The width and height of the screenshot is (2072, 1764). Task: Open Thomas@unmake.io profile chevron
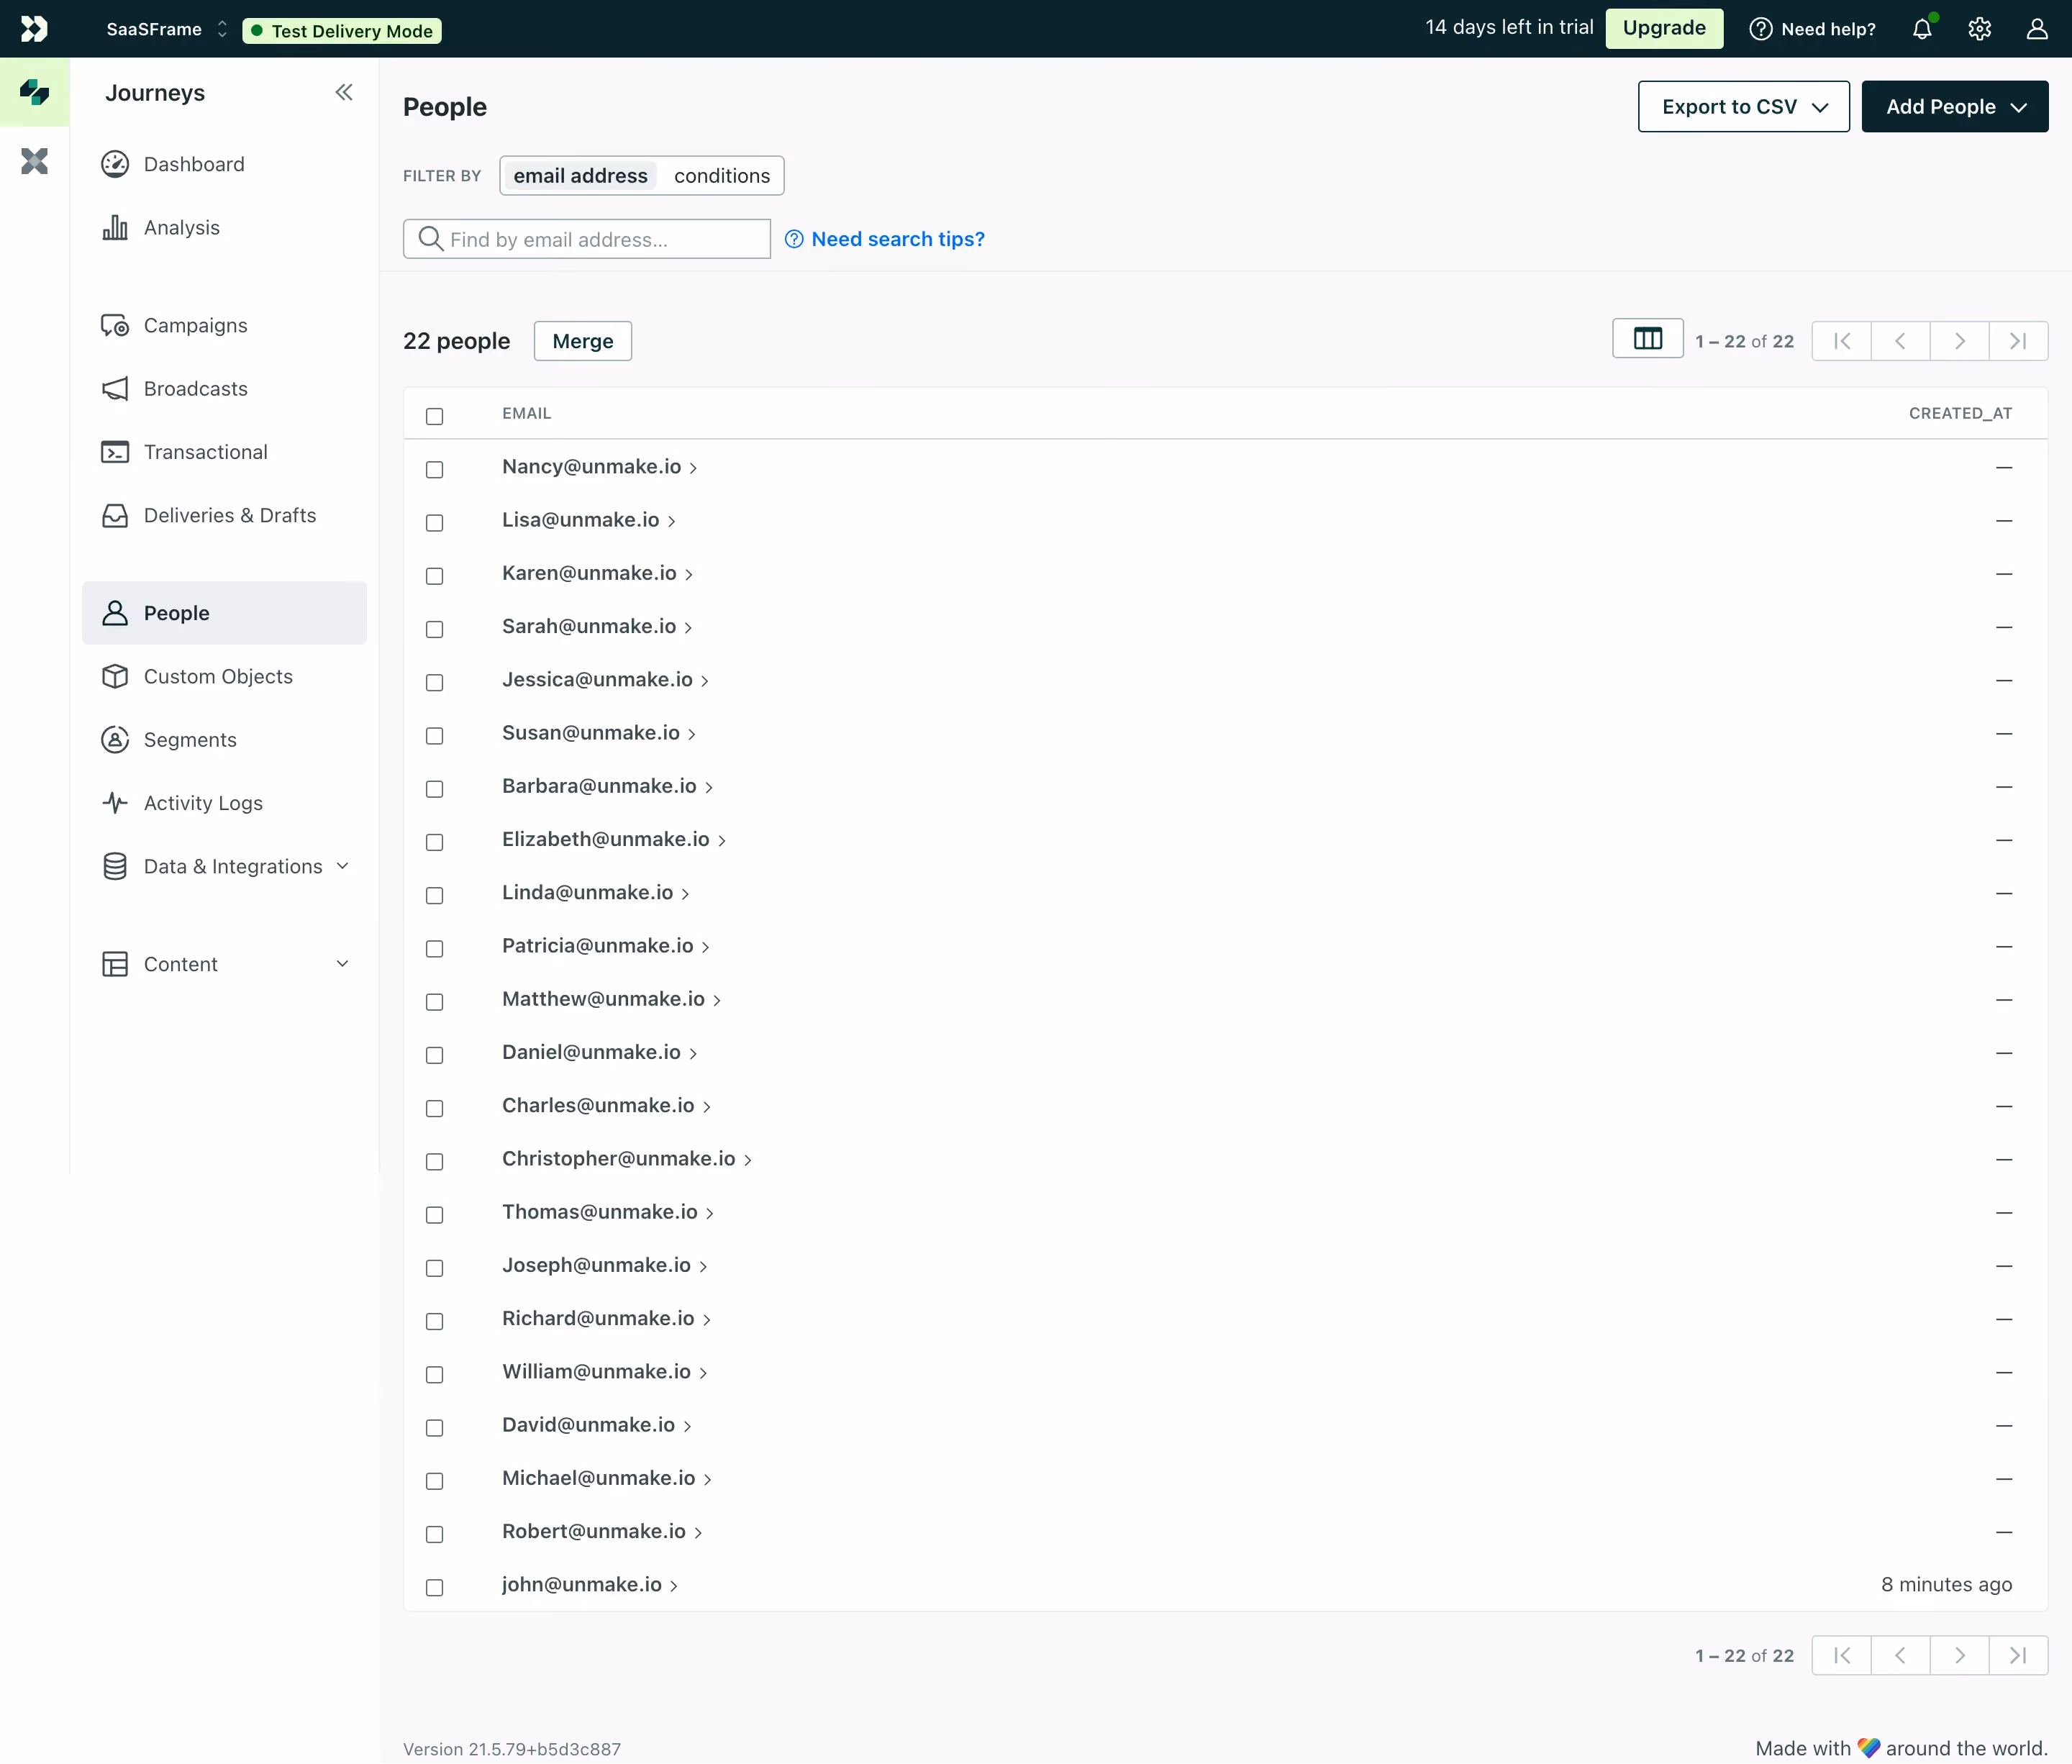[710, 1214]
